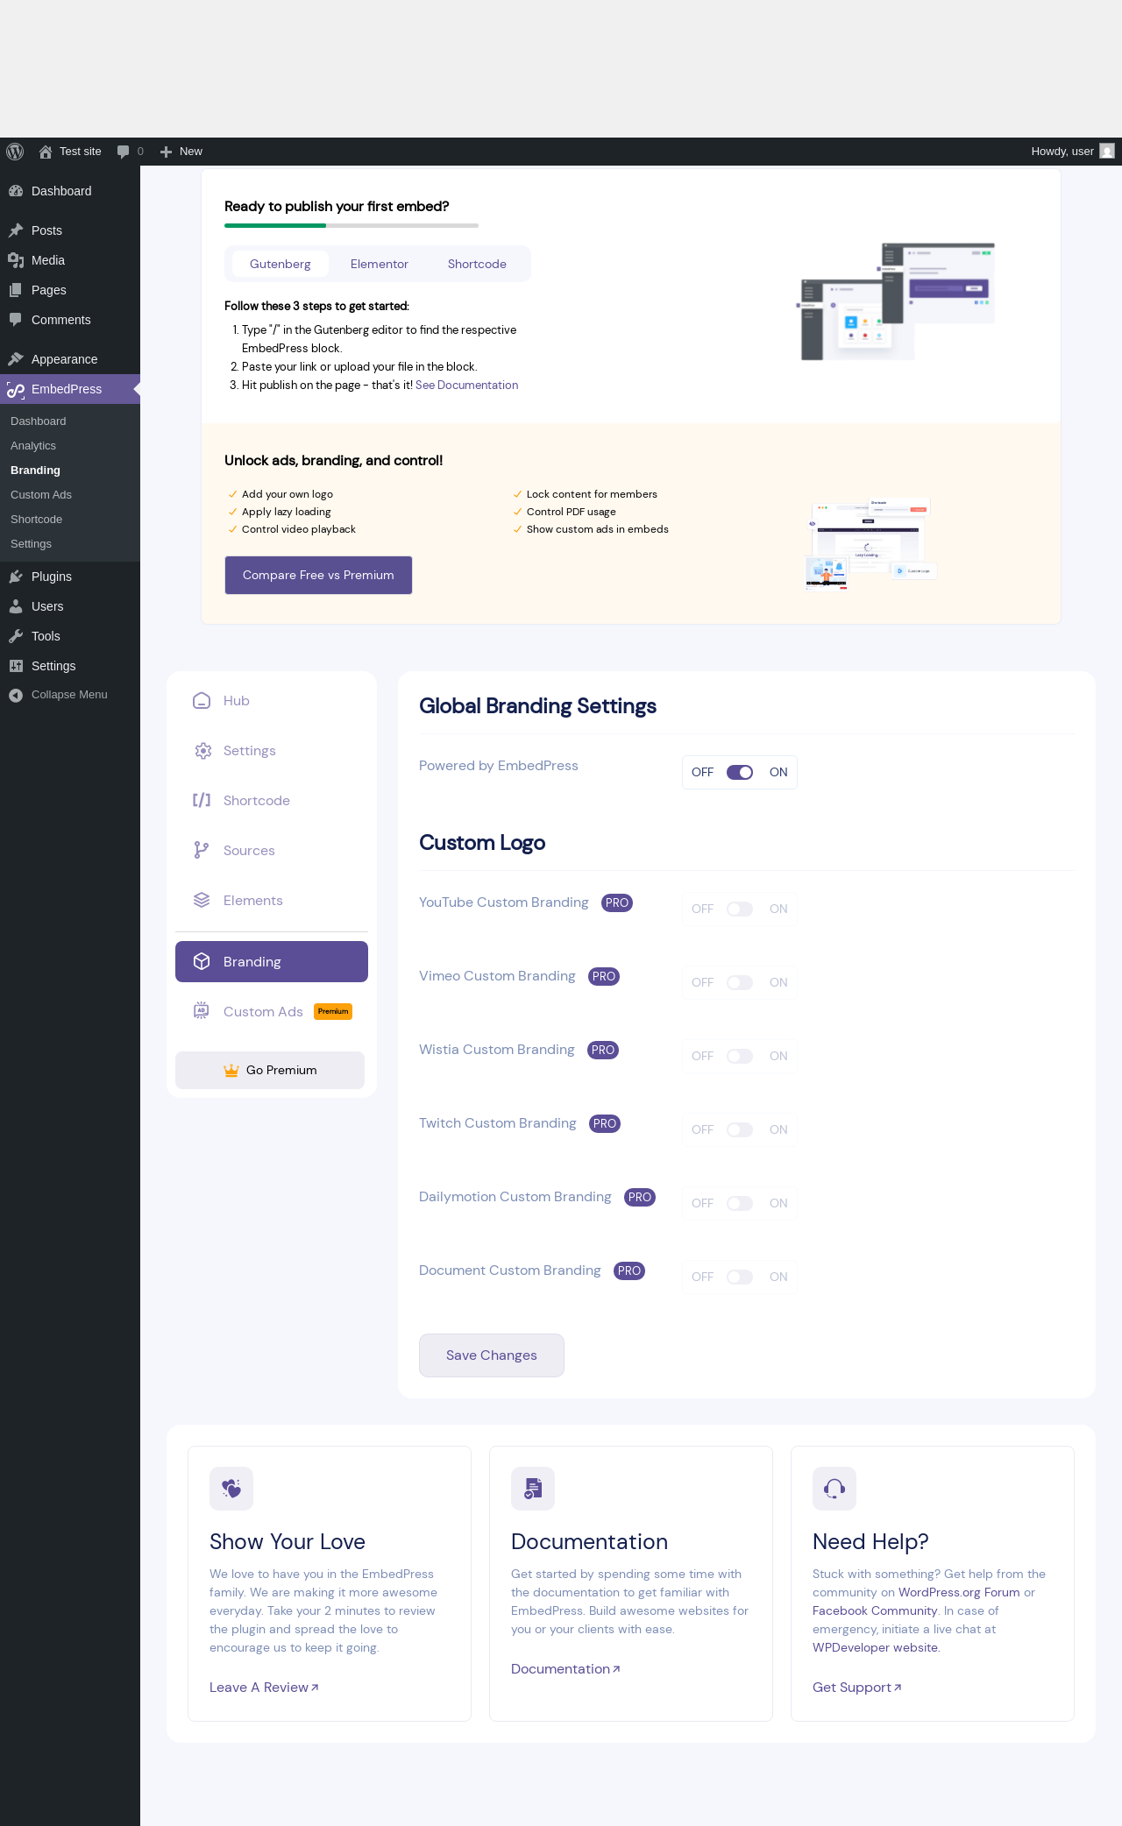Click the document icon in Documentation card
The image size is (1122, 1826).
533,1489
